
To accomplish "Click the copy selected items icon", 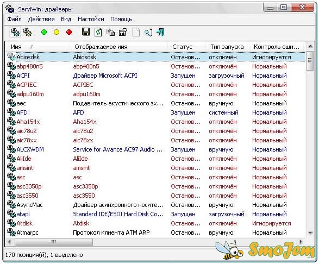I will click(x=110, y=32).
